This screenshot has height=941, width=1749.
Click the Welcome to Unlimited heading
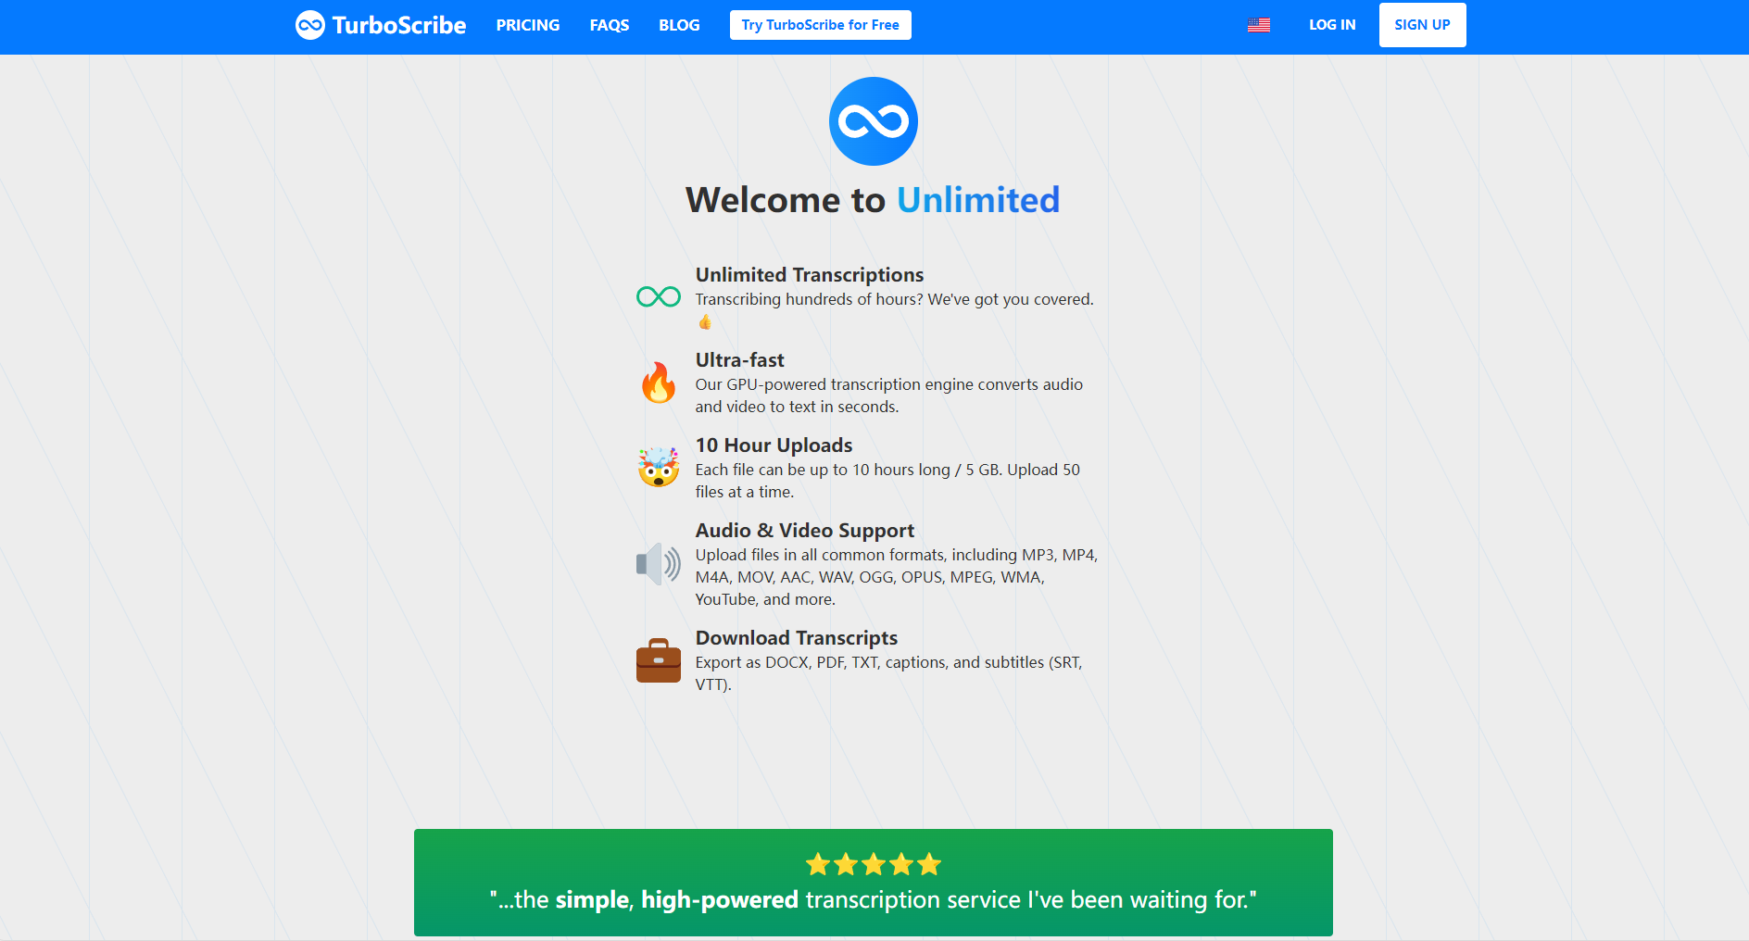873,200
